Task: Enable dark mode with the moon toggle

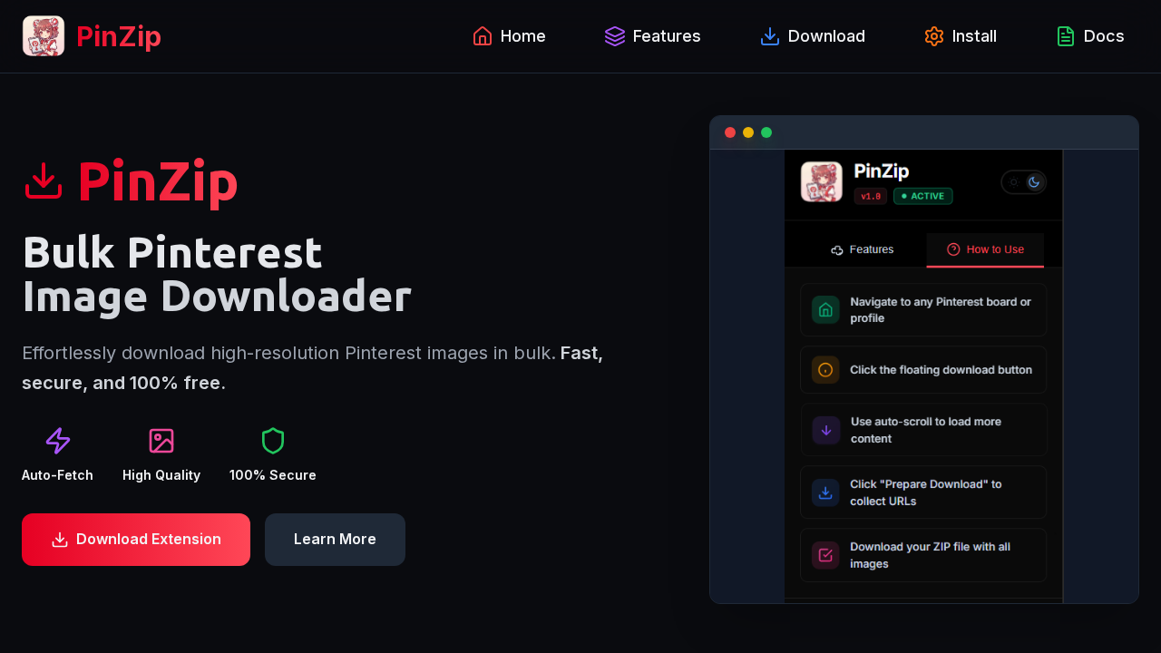Action: tap(1034, 181)
